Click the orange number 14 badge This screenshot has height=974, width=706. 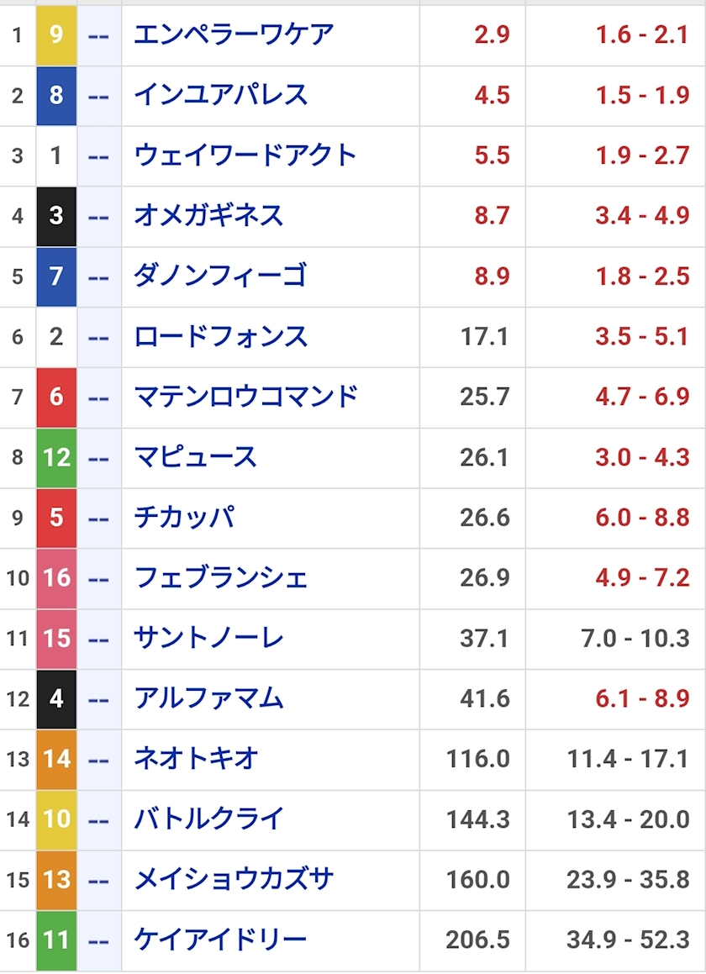pos(56,759)
